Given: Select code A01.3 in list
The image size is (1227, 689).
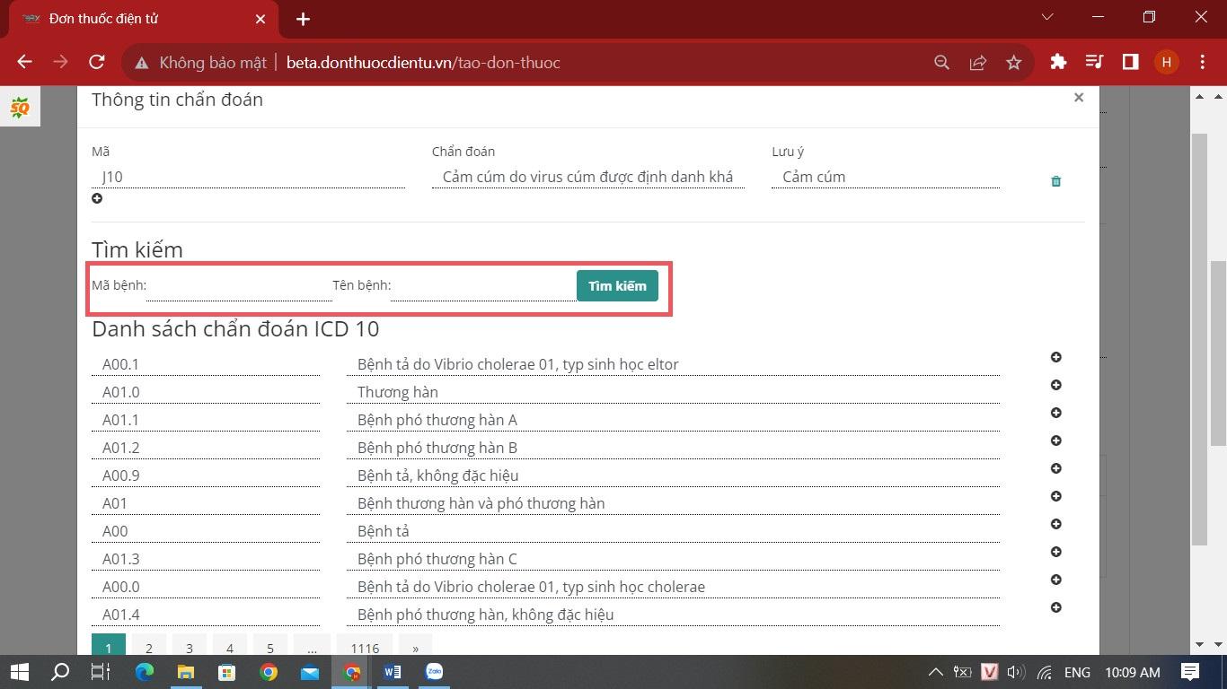Looking at the screenshot, I should pyautogui.click(x=206, y=559).
